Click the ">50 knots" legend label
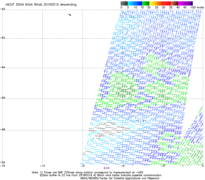Screen dimensions: 205x180 click(x=197, y=7)
